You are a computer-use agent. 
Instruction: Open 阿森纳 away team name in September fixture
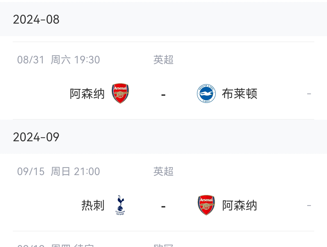[239, 205]
